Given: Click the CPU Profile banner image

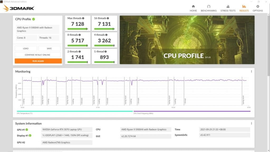Looking at the screenshot, I should click(x=187, y=40).
